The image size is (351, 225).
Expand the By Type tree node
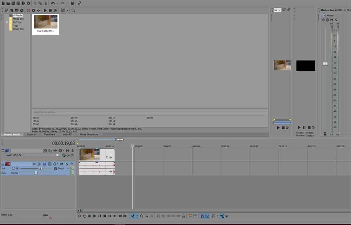tap(7, 22)
